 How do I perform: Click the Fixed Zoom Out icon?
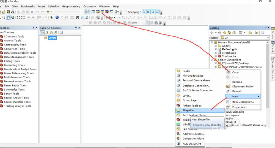click(23, 18)
